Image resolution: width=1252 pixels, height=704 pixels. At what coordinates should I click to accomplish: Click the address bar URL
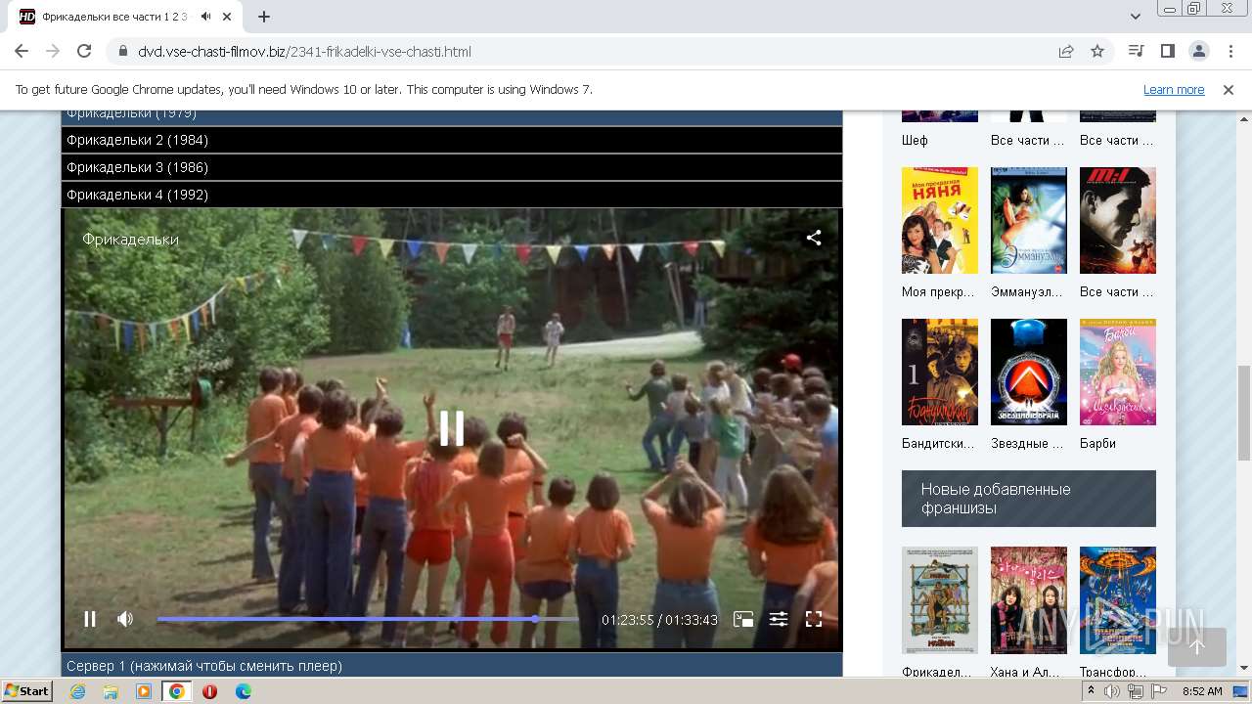click(x=304, y=51)
